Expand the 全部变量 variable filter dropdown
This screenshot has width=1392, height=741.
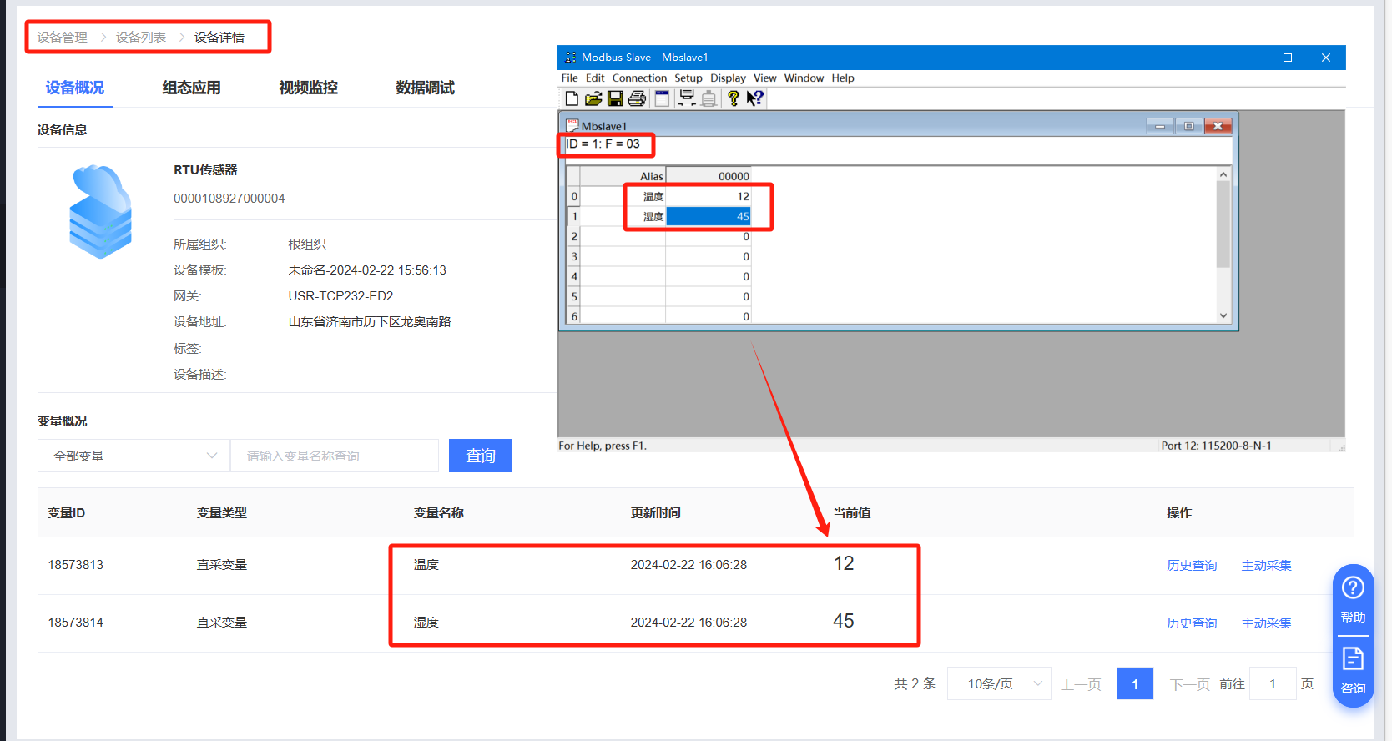[134, 456]
